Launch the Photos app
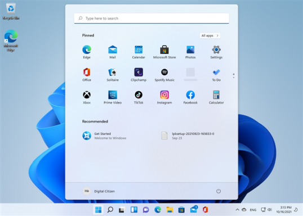 pos(190,52)
